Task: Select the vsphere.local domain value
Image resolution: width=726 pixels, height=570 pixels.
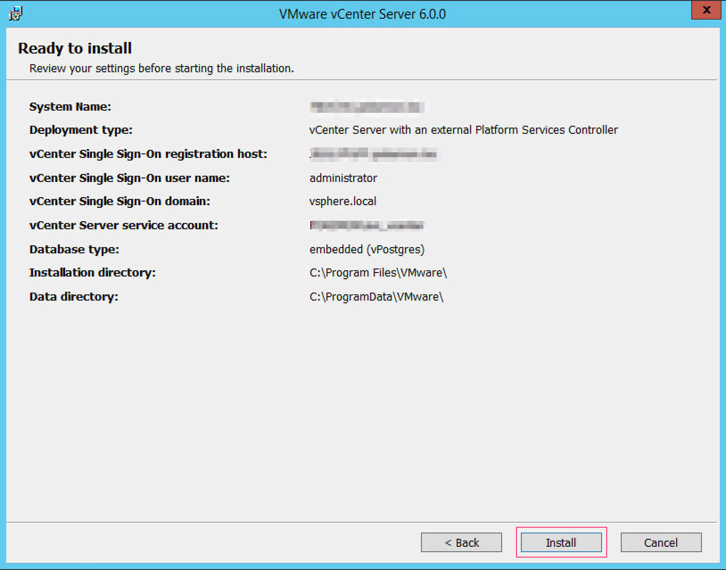Action: [343, 201]
